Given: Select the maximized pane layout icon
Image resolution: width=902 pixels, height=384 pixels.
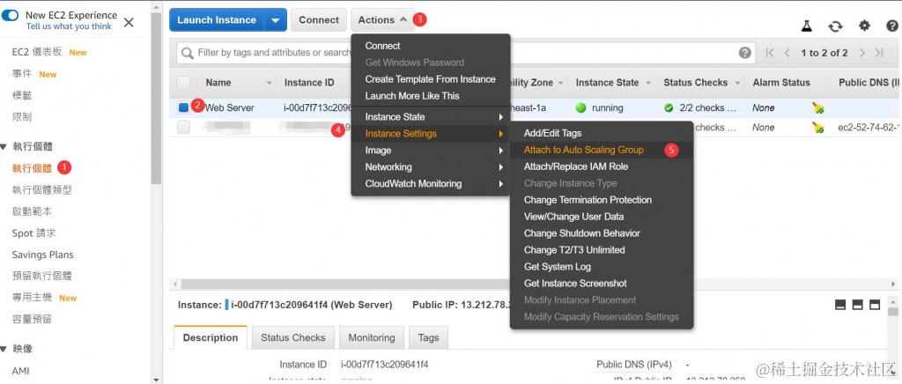Looking at the screenshot, I should [875, 305].
